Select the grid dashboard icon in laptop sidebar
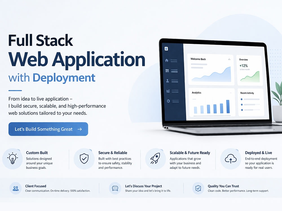 click(167, 71)
